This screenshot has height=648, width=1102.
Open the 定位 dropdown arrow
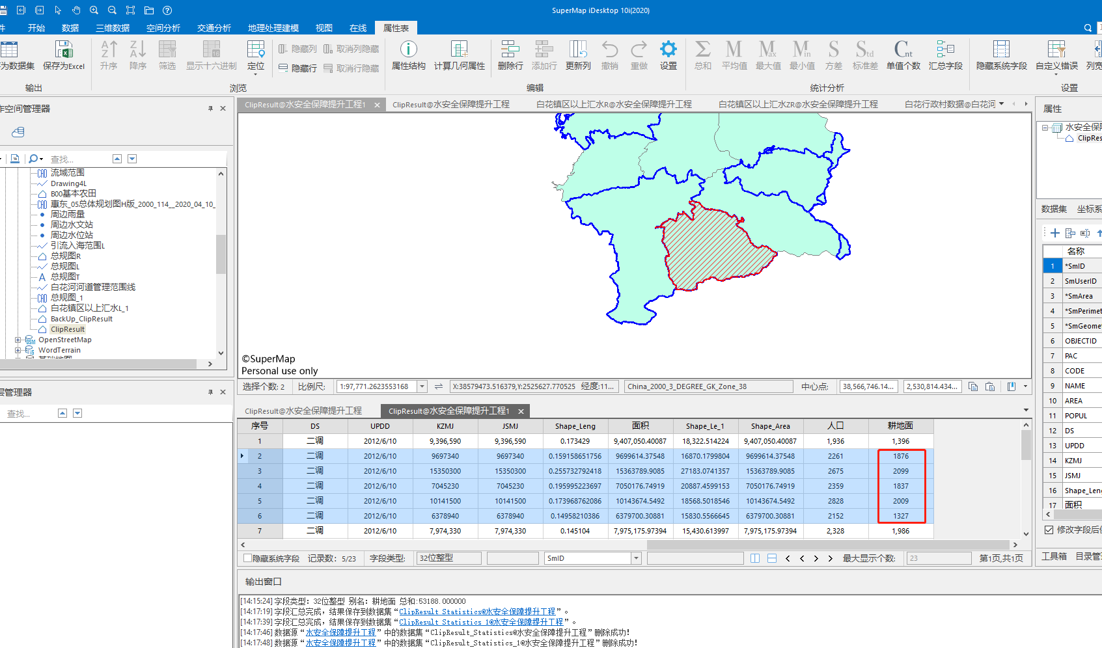click(256, 74)
